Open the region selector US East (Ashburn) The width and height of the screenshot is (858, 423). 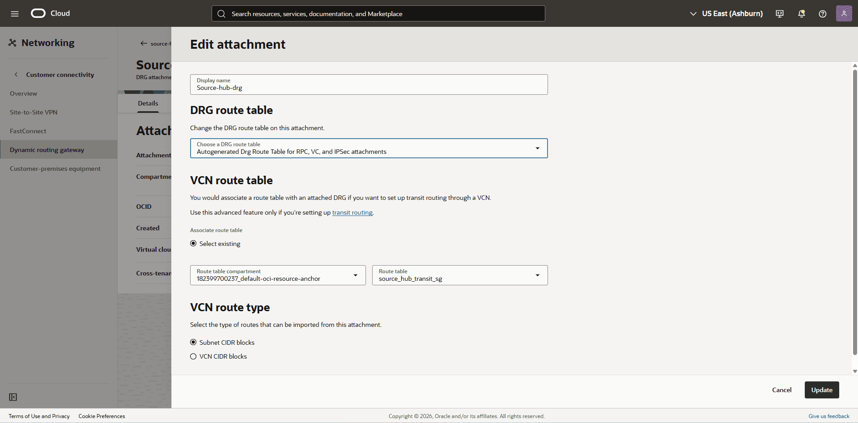point(726,13)
